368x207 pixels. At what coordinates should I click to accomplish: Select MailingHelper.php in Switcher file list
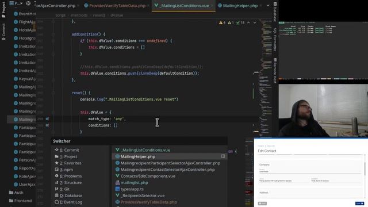click(x=170, y=156)
